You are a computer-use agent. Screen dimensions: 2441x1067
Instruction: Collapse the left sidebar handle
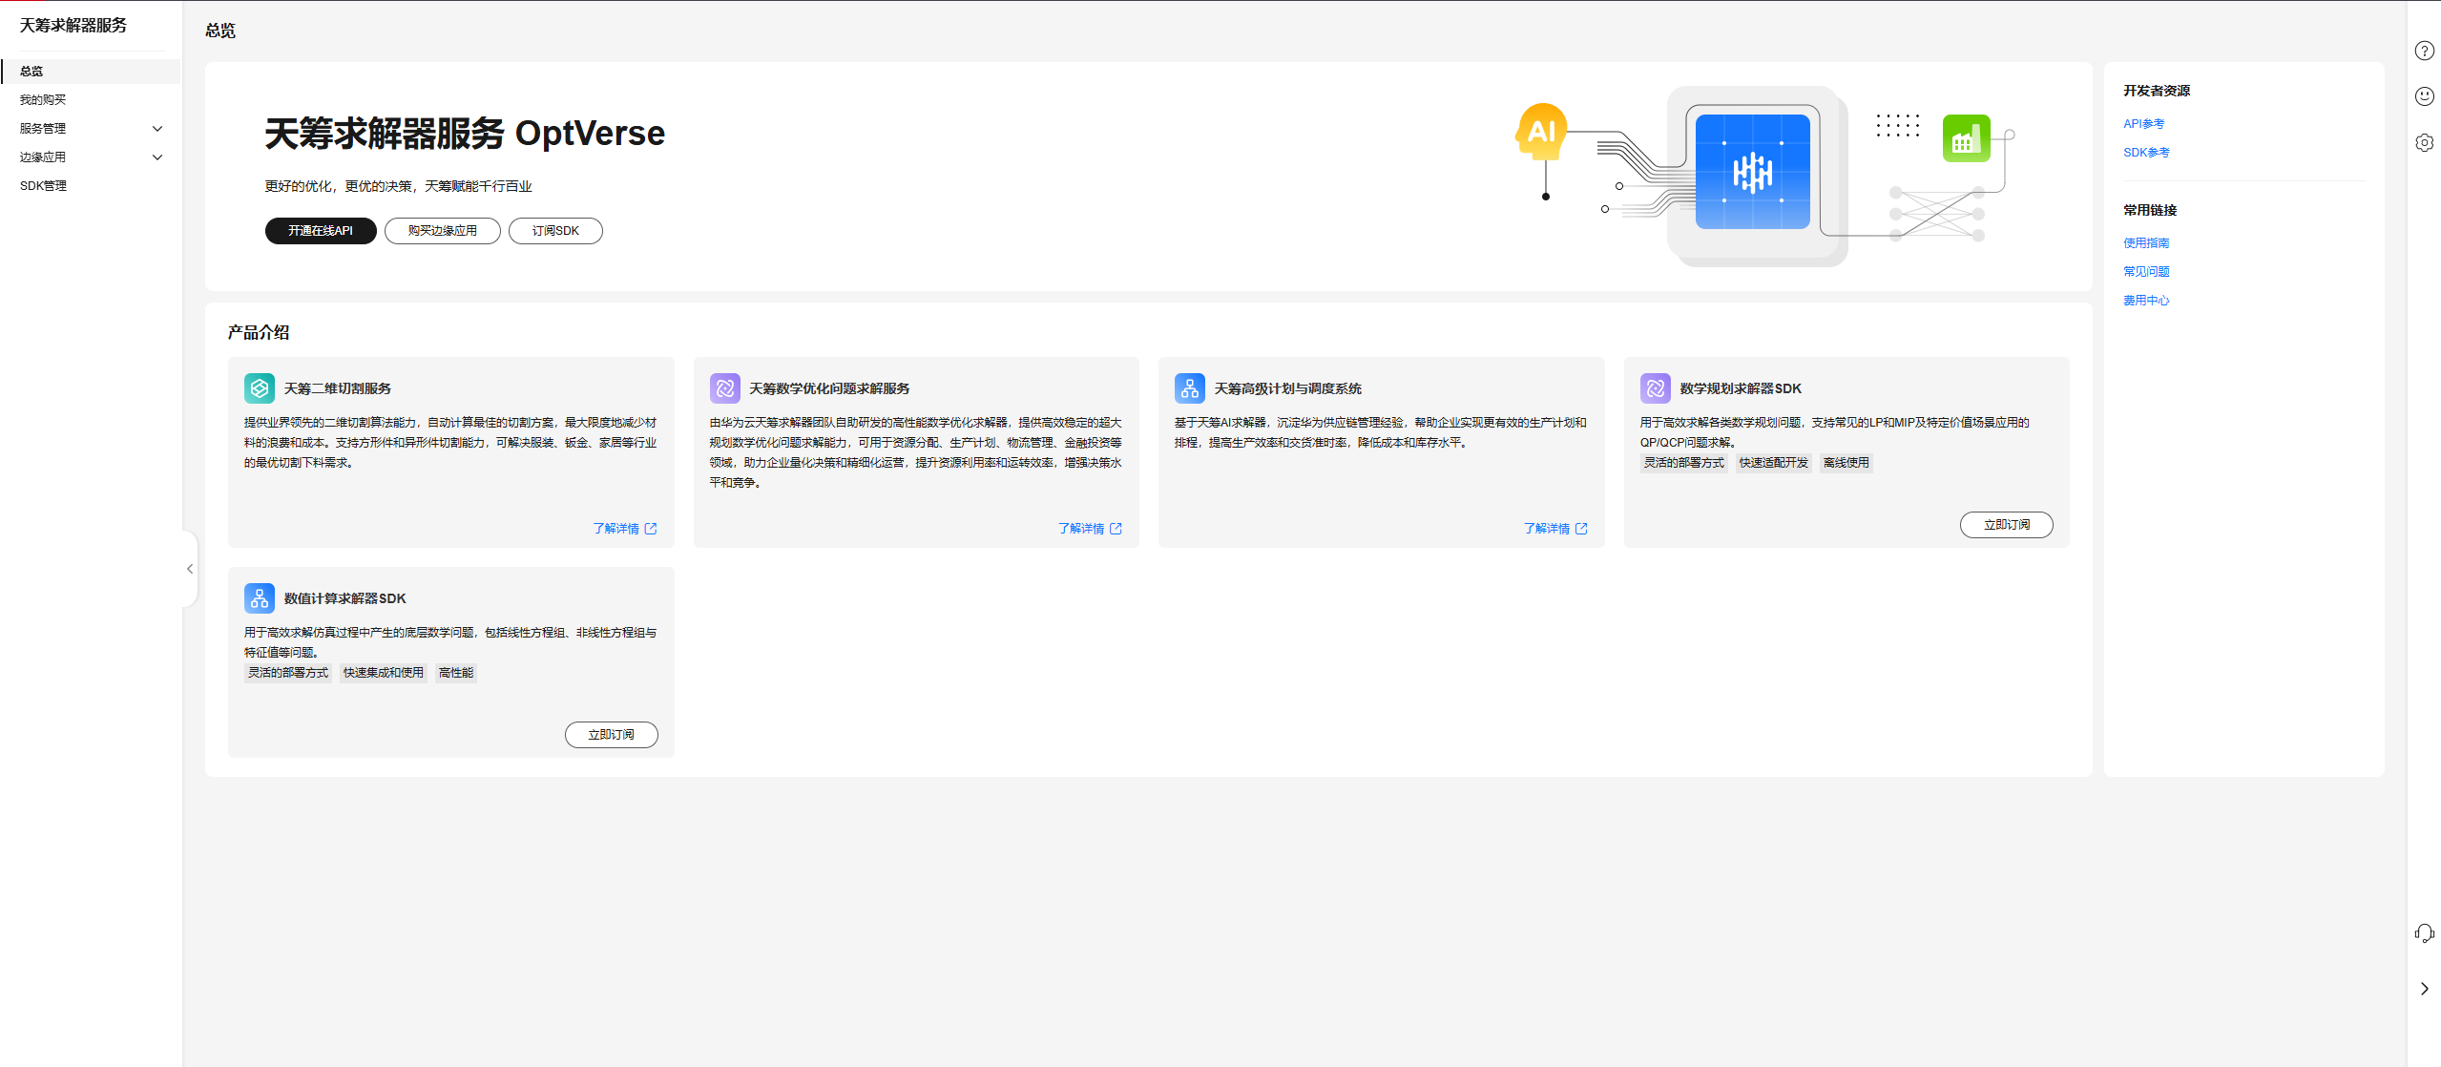point(190,569)
